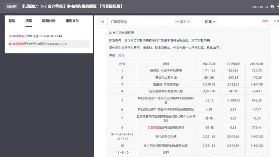279x157 pixels.
Task: Click the cell 营业税金及附加
Action: [166, 78]
